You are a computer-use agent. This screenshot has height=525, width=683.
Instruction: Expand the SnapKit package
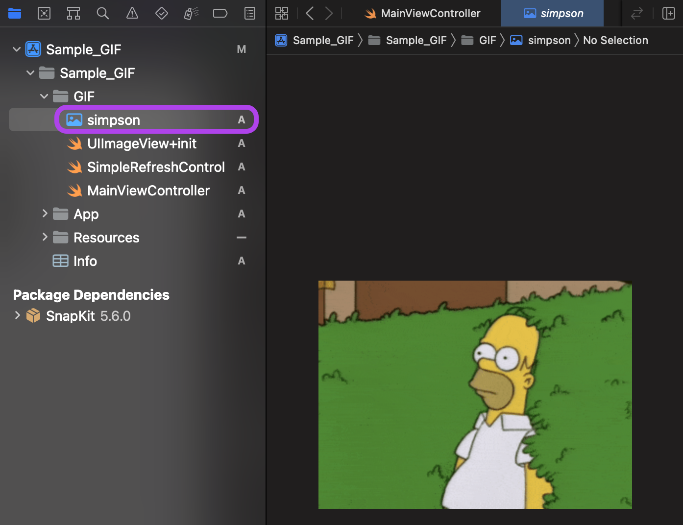17,315
